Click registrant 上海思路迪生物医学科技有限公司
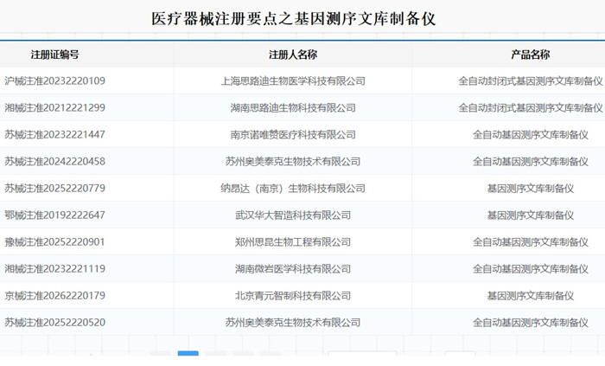The width and height of the screenshot is (605, 366). point(293,80)
